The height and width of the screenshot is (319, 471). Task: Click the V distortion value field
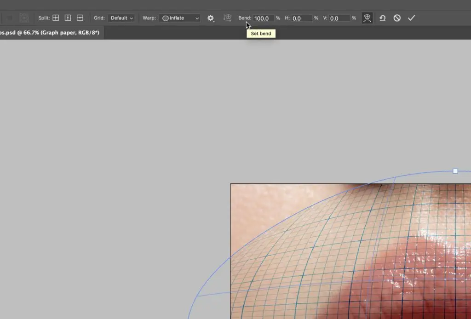339,18
